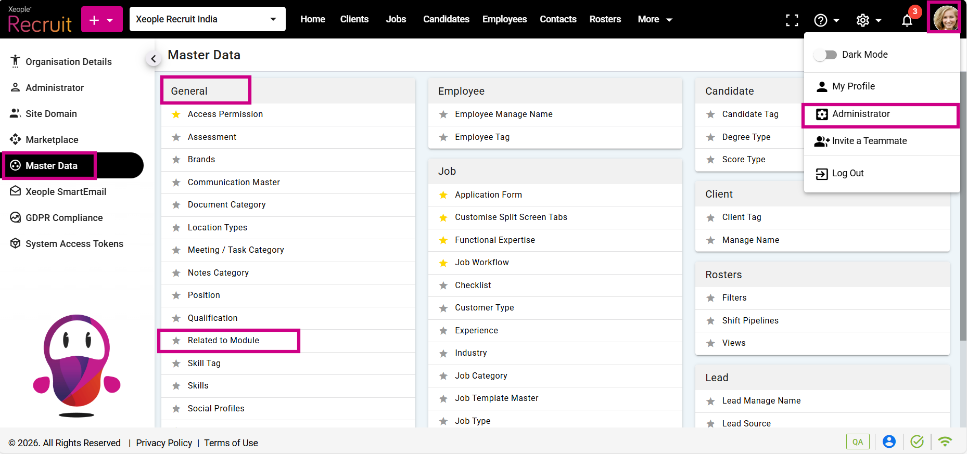Viewport: 967px width, 454px height.
Task: Click the page vertical scrollbar
Action: coord(963,208)
